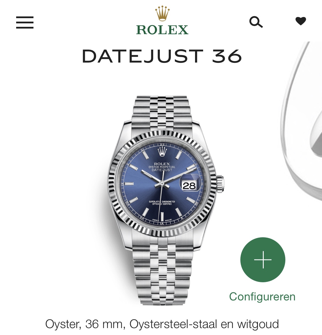This screenshot has width=322, height=335.
Task: Click the winding crown on the watch case
Action: click(221, 184)
